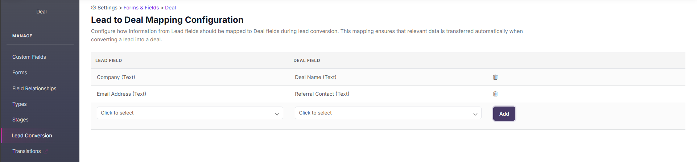The image size is (697, 162).
Task: Click the LEAD FIELD column header
Action: (108, 61)
